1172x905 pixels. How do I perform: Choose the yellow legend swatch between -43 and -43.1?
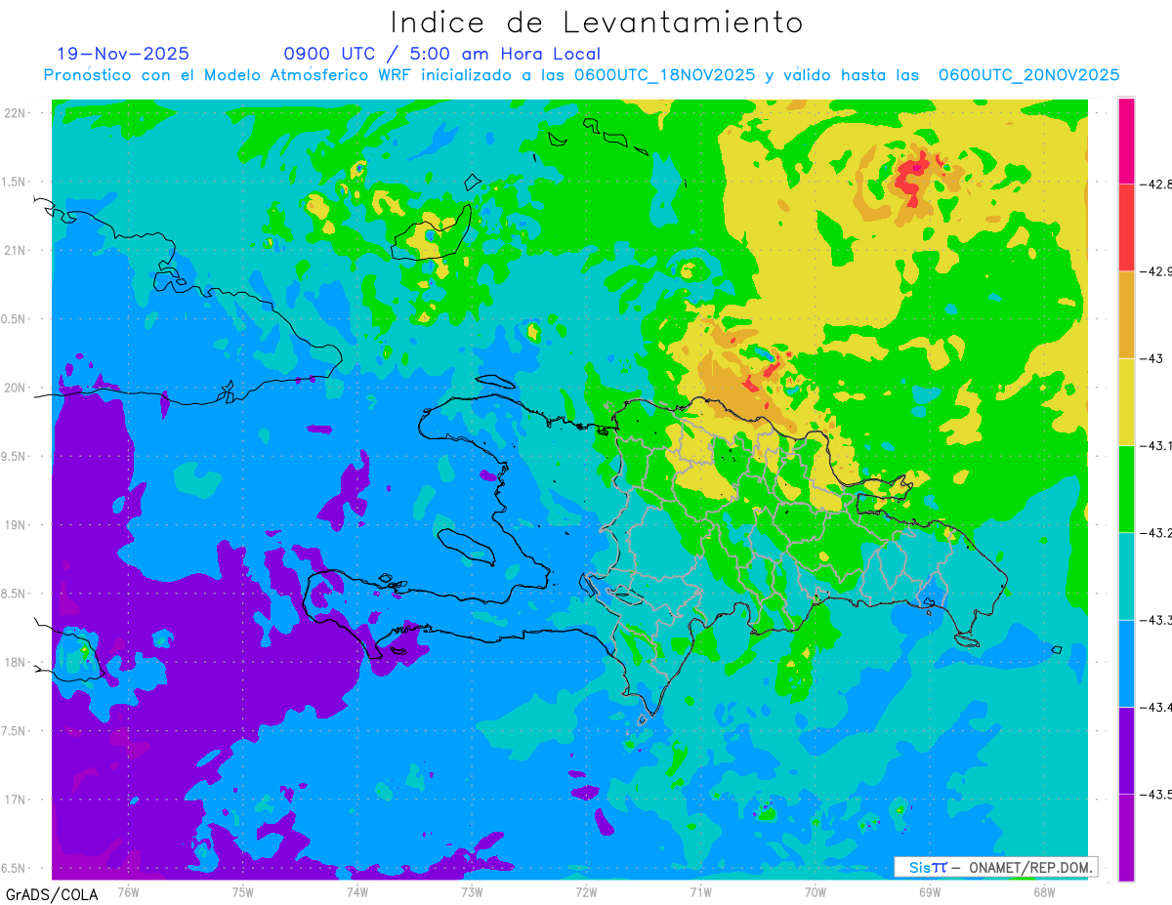(x=1127, y=401)
